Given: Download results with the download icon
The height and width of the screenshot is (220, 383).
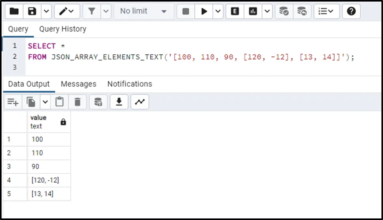Looking at the screenshot, I should (119, 102).
